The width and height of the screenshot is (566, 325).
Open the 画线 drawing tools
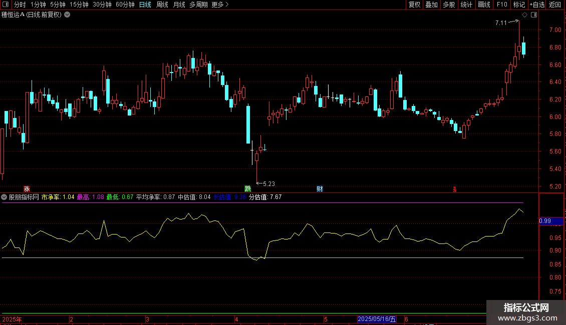pos(484,4)
